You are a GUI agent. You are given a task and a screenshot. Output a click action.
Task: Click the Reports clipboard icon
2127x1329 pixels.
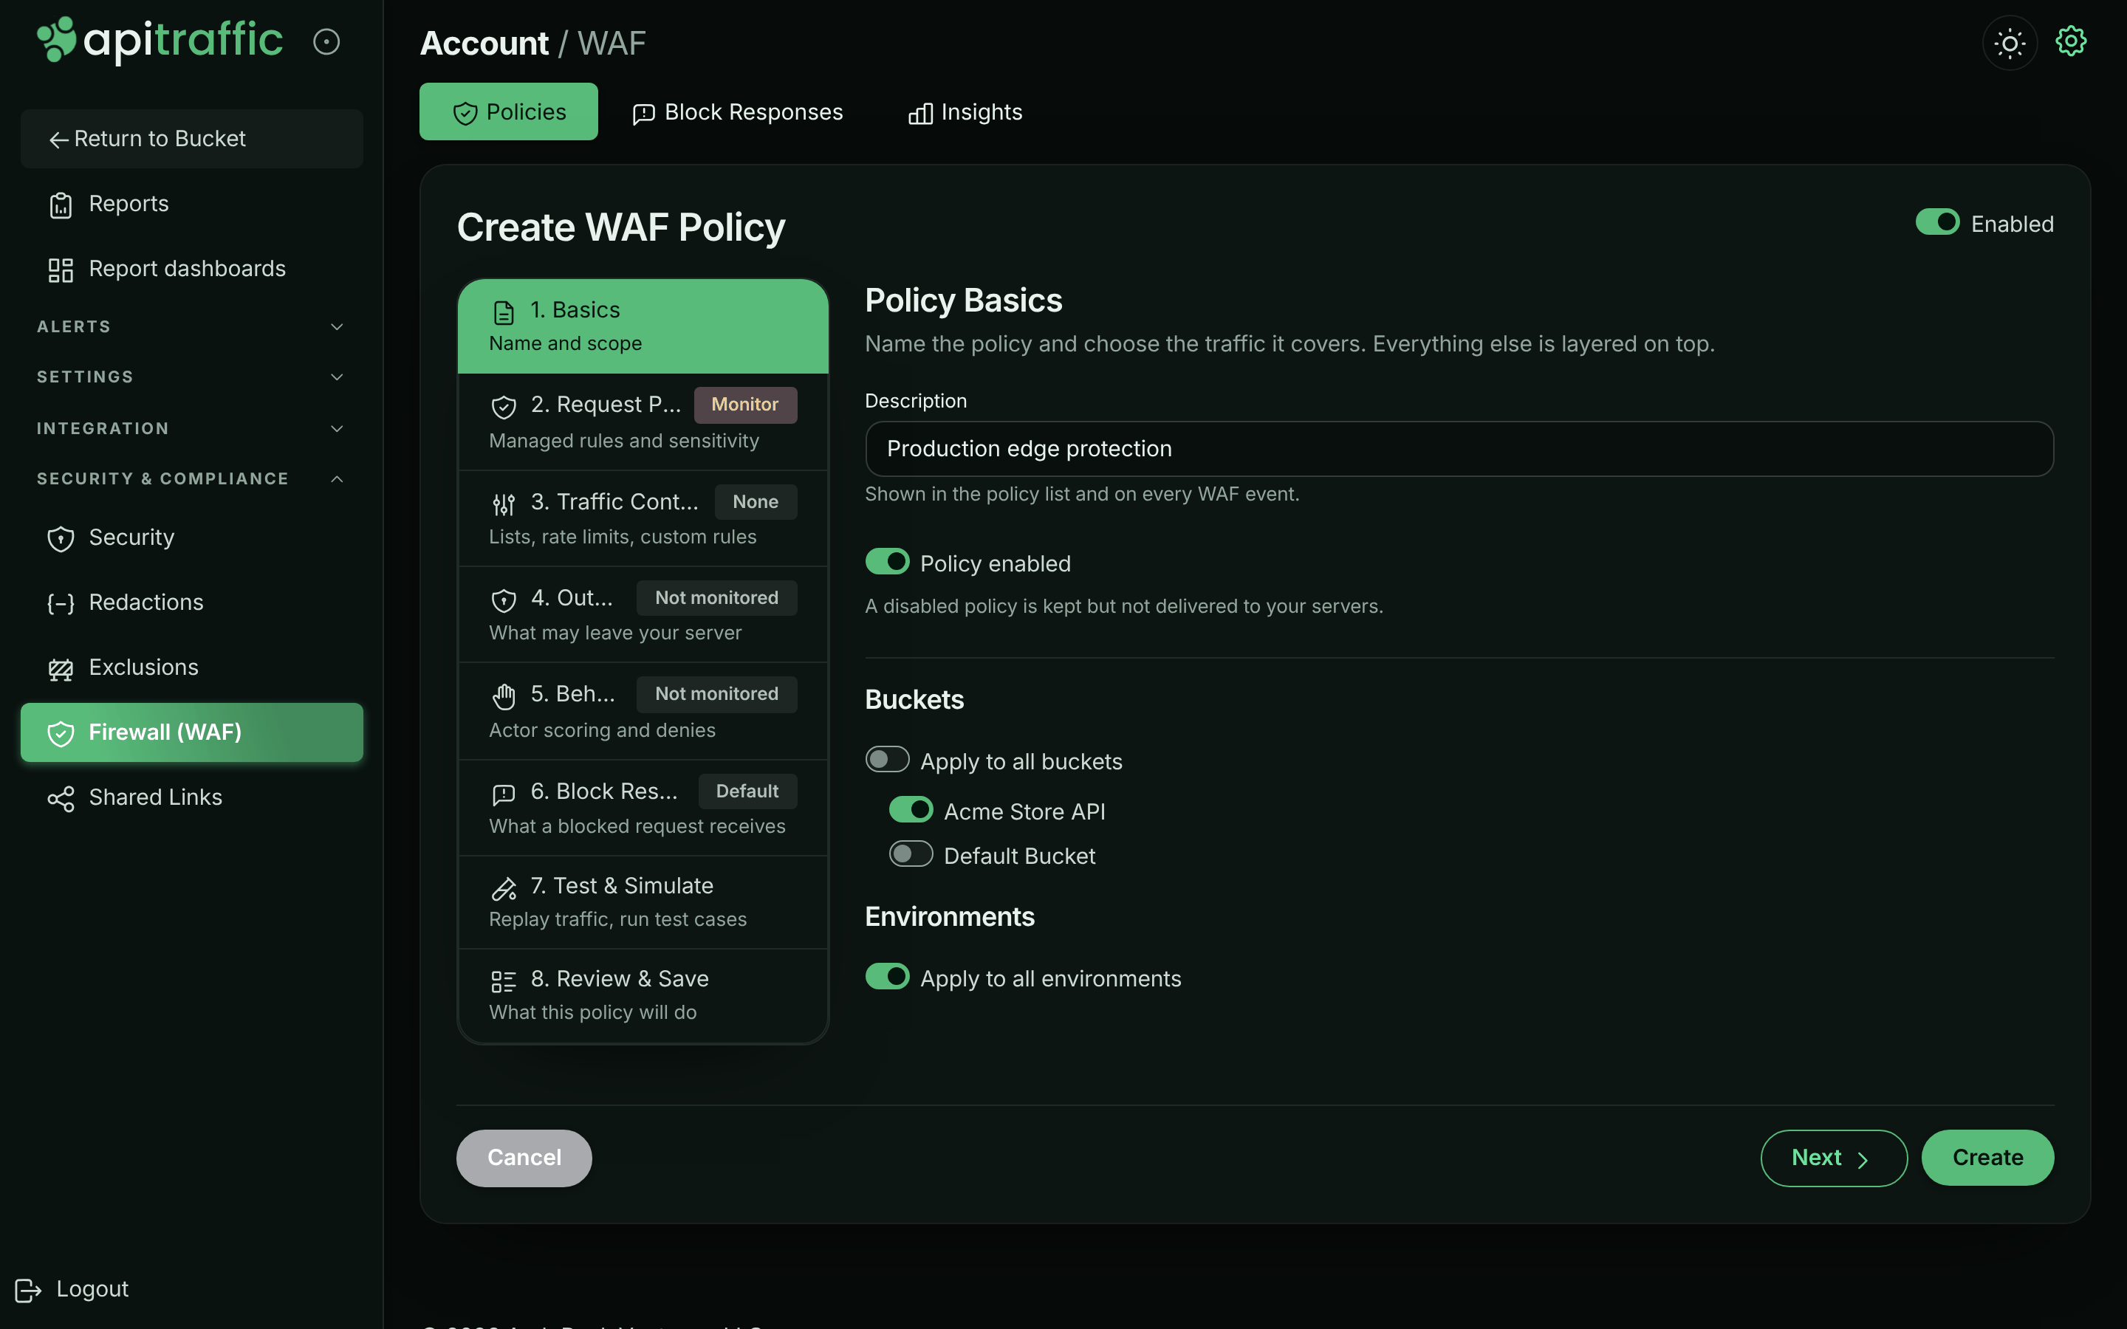pyautogui.click(x=61, y=205)
